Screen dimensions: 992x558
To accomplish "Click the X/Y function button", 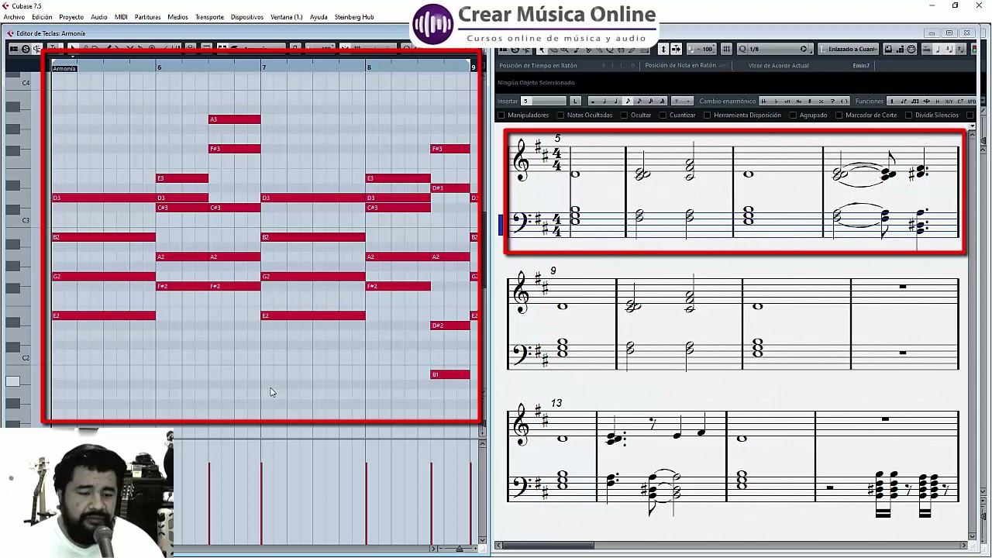I will (x=949, y=101).
